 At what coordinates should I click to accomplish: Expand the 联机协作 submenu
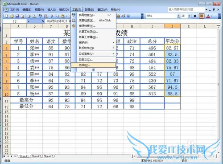click(x=113, y=48)
